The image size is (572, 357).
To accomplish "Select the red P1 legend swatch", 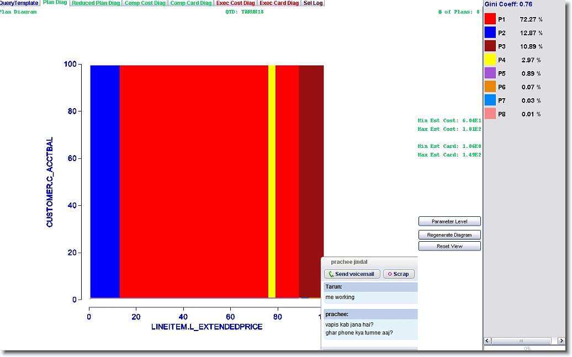I will pos(490,19).
